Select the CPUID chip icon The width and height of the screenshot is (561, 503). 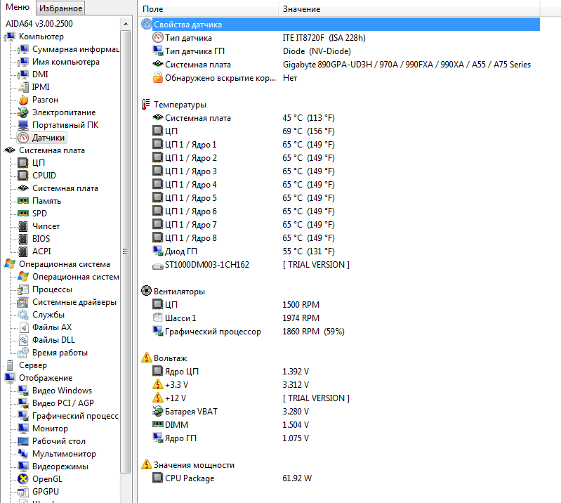click(x=22, y=176)
